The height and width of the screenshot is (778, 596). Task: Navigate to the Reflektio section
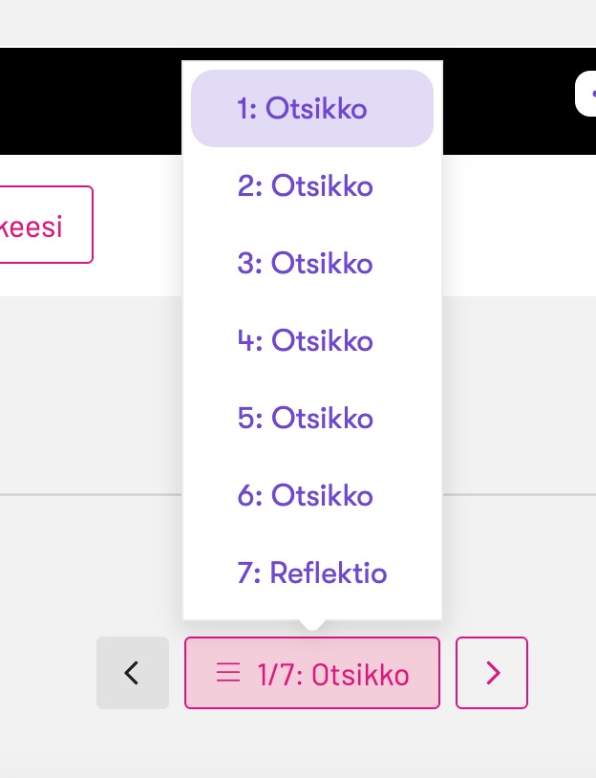tap(312, 573)
